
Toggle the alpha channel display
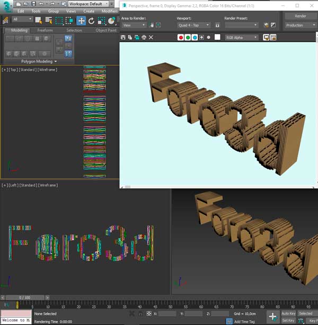201,38
